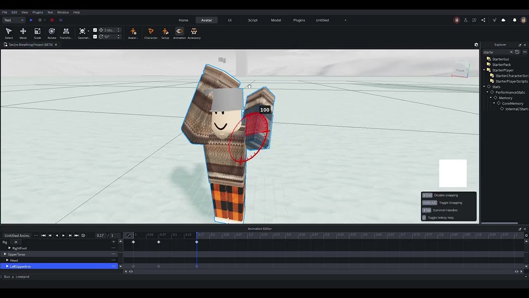This screenshot has width=529, height=298.
Task: Select the keyframe at time 0.07
Action: coord(159,242)
